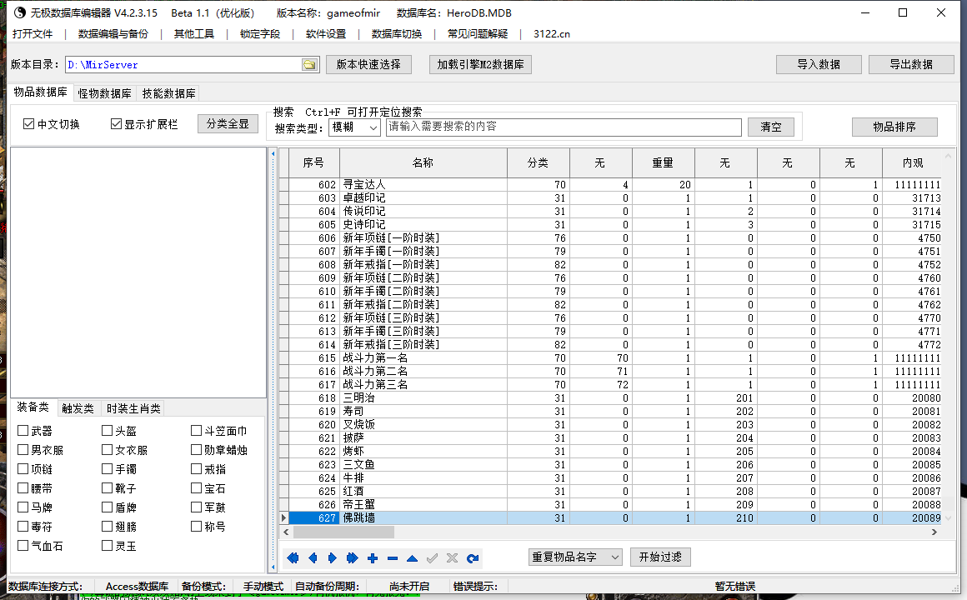This screenshot has width=967, height=600.
Task: Click the 导出数据 button
Action: 911,64
